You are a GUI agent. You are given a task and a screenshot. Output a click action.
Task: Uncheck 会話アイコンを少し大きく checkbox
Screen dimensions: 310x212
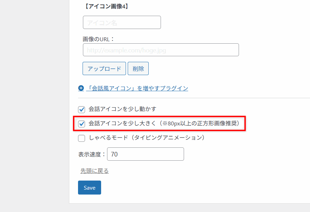[x=82, y=124]
